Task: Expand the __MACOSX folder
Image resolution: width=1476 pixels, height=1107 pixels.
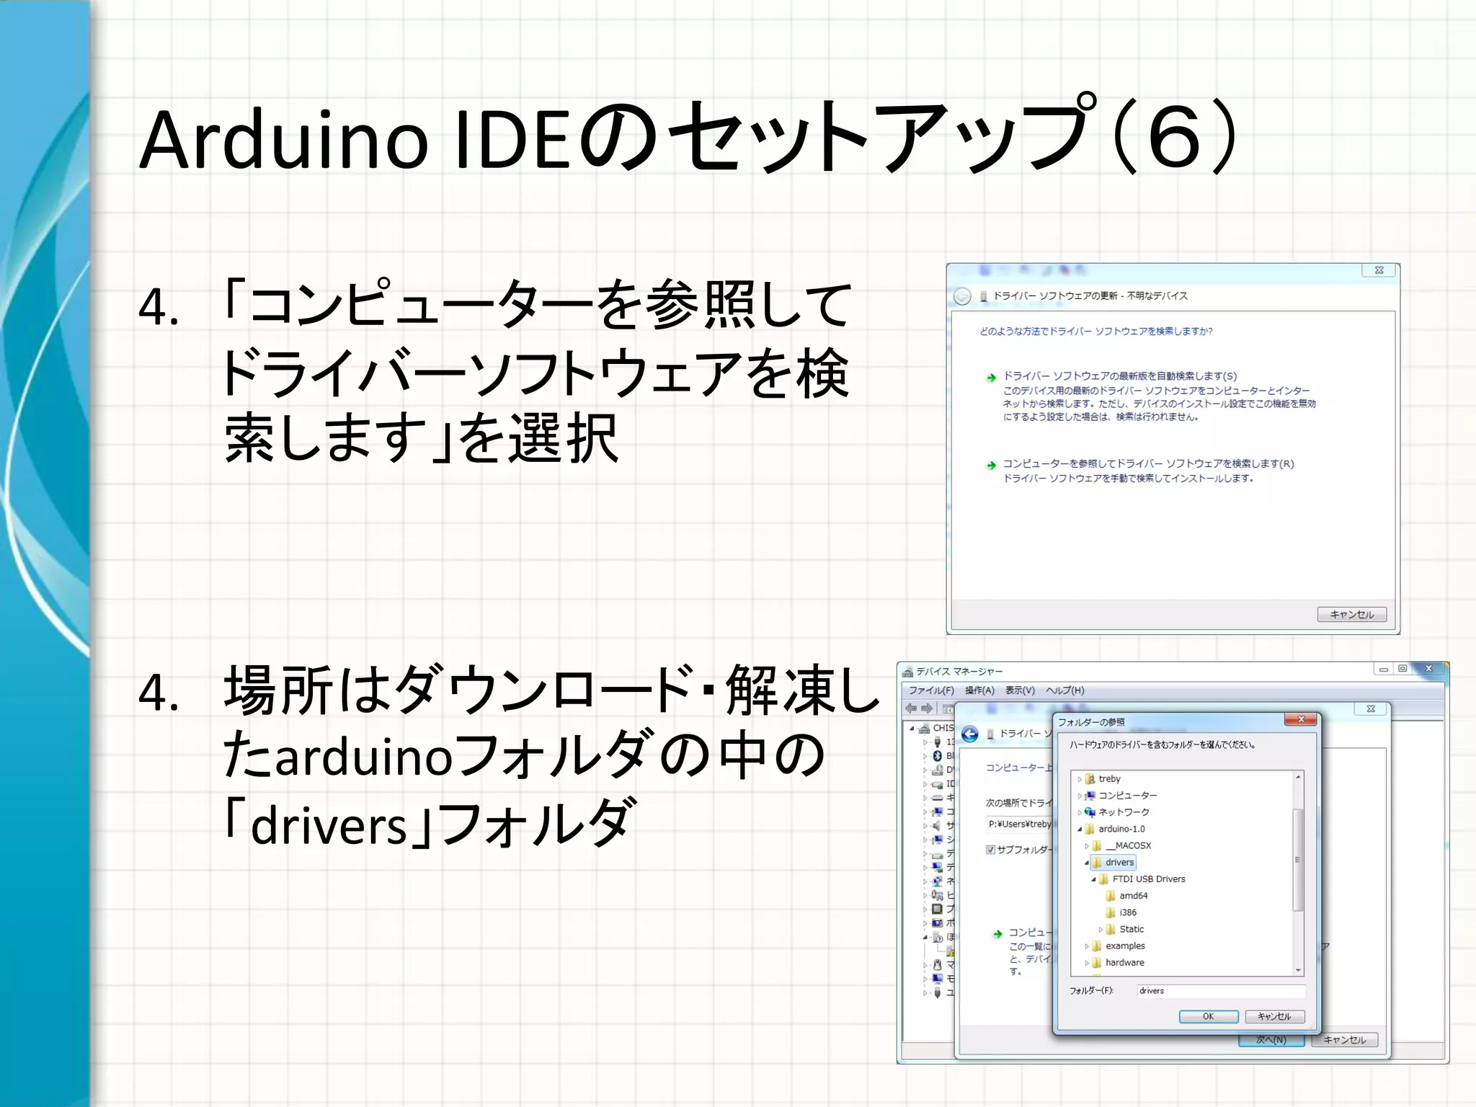Action: pyautogui.click(x=1087, y=846)
